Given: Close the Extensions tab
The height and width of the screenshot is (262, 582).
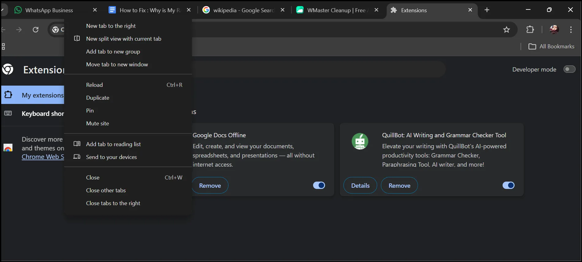Looking at the screenshot, I should coord(470,10).
